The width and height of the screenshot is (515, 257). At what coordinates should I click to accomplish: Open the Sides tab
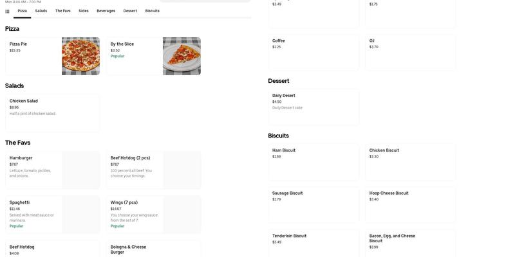84,11
